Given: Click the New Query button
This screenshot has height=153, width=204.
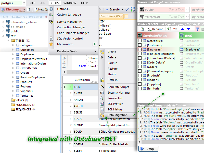Looking at the screenshot, I should click(x=41, y=9).
